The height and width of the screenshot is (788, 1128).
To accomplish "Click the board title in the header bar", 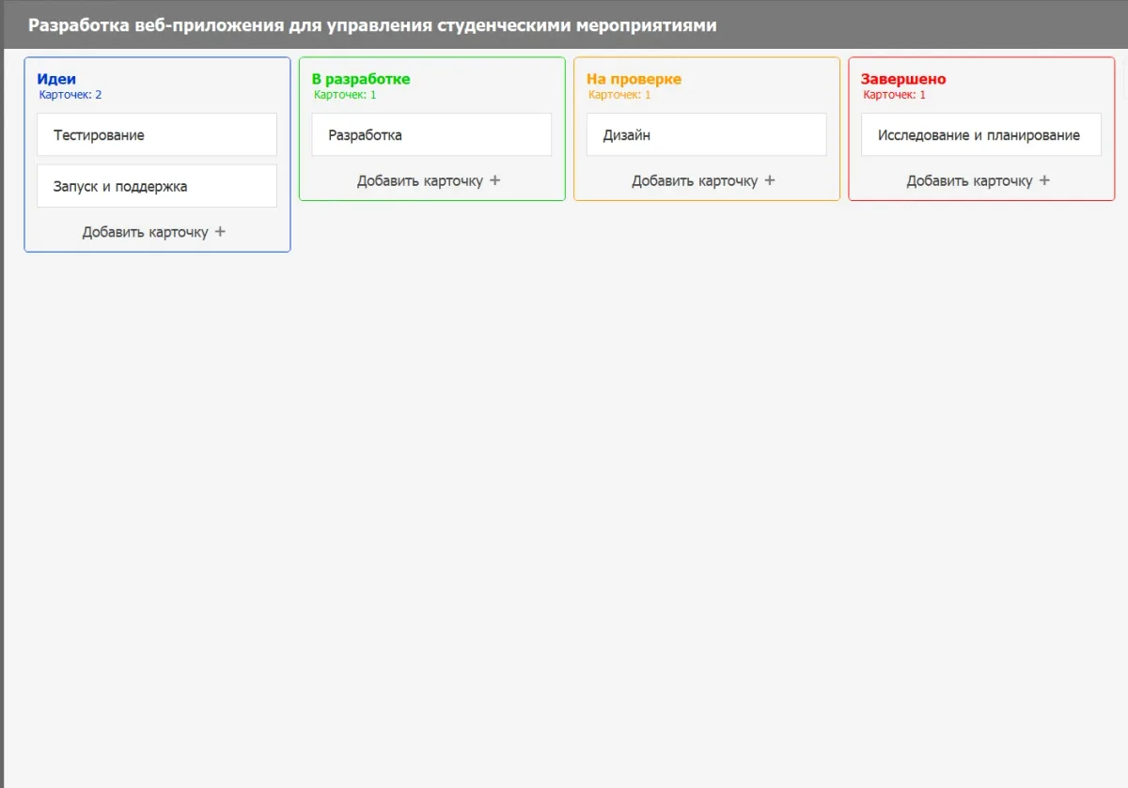I will (372, 25).
